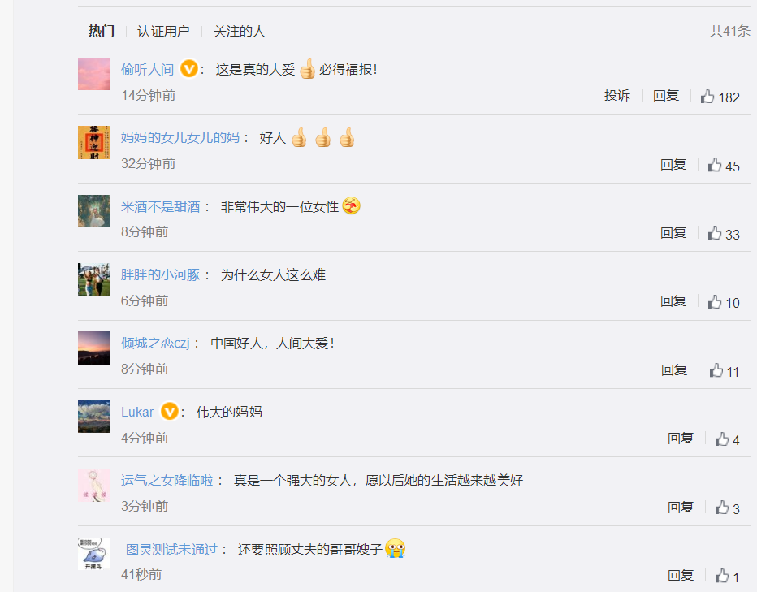Switch to the 关注的人 tab
The image size is (757, 592).
point(240,32)
